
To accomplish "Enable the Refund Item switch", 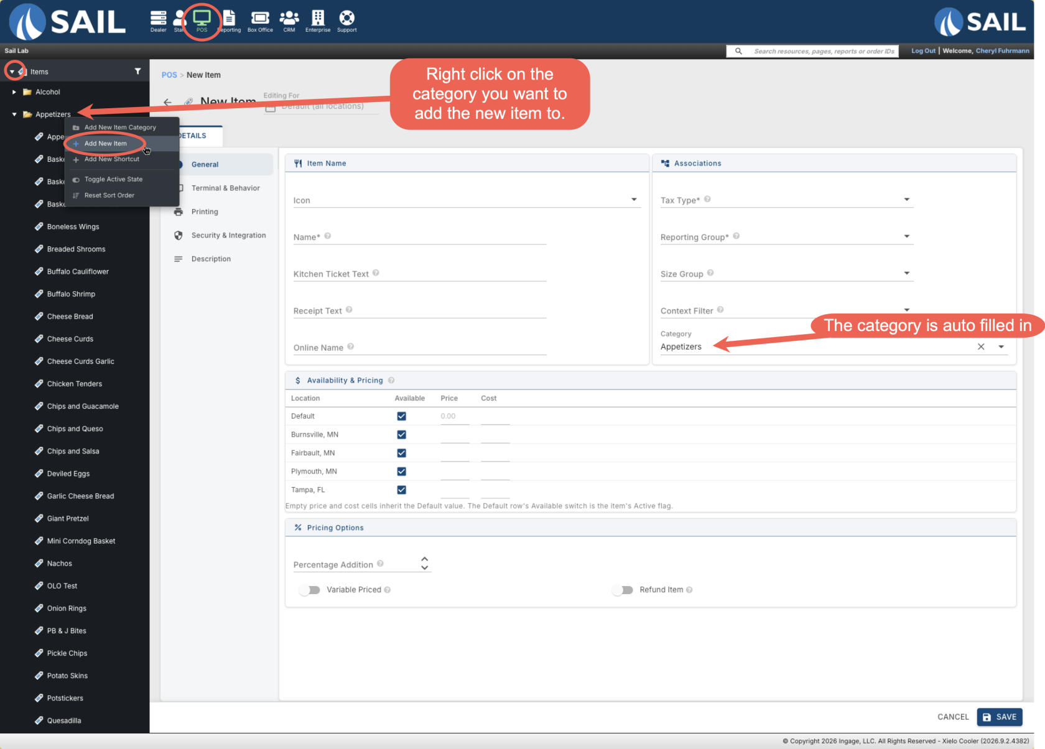I will [622, 590].
